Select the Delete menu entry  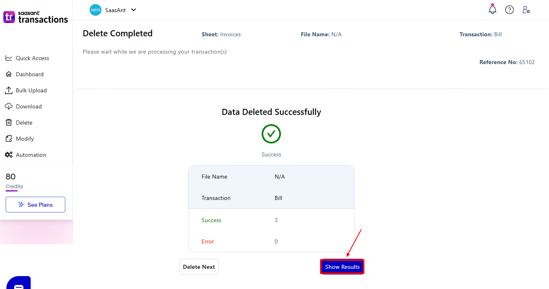click(x=25, y=122)
